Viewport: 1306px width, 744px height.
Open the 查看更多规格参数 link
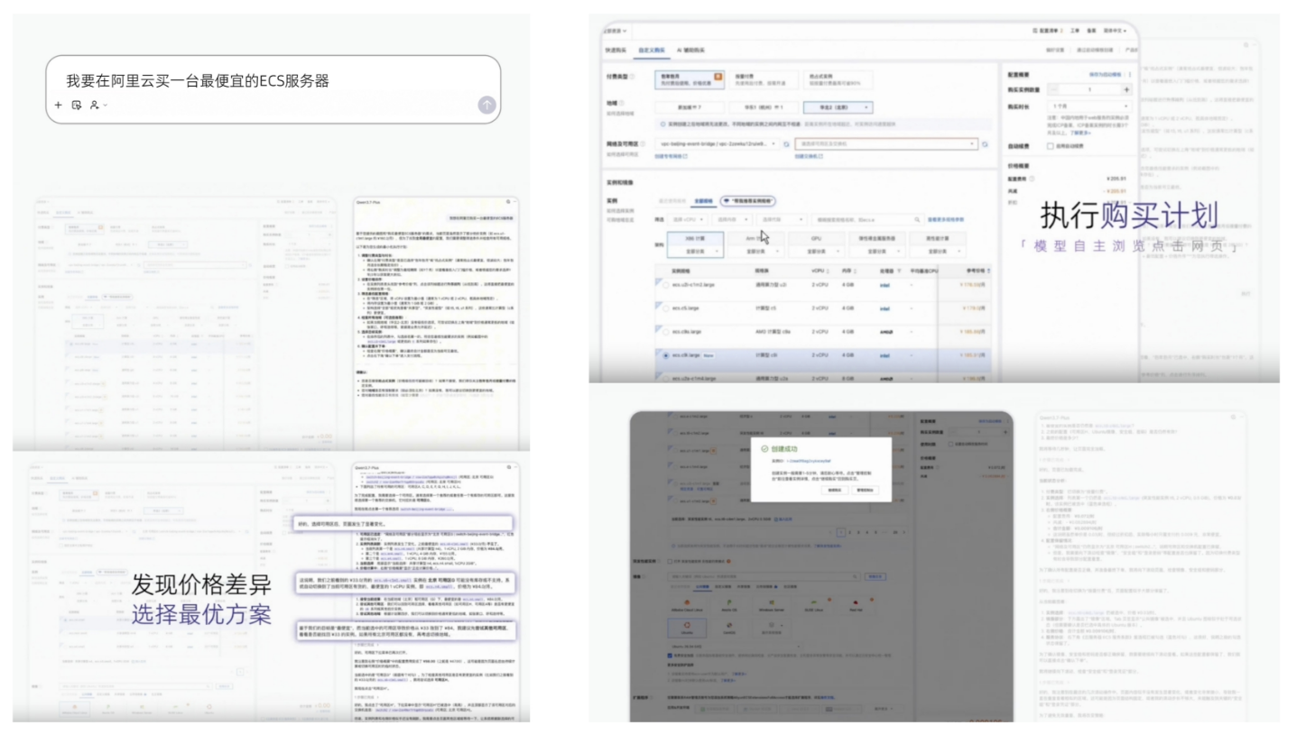[947, 219]
